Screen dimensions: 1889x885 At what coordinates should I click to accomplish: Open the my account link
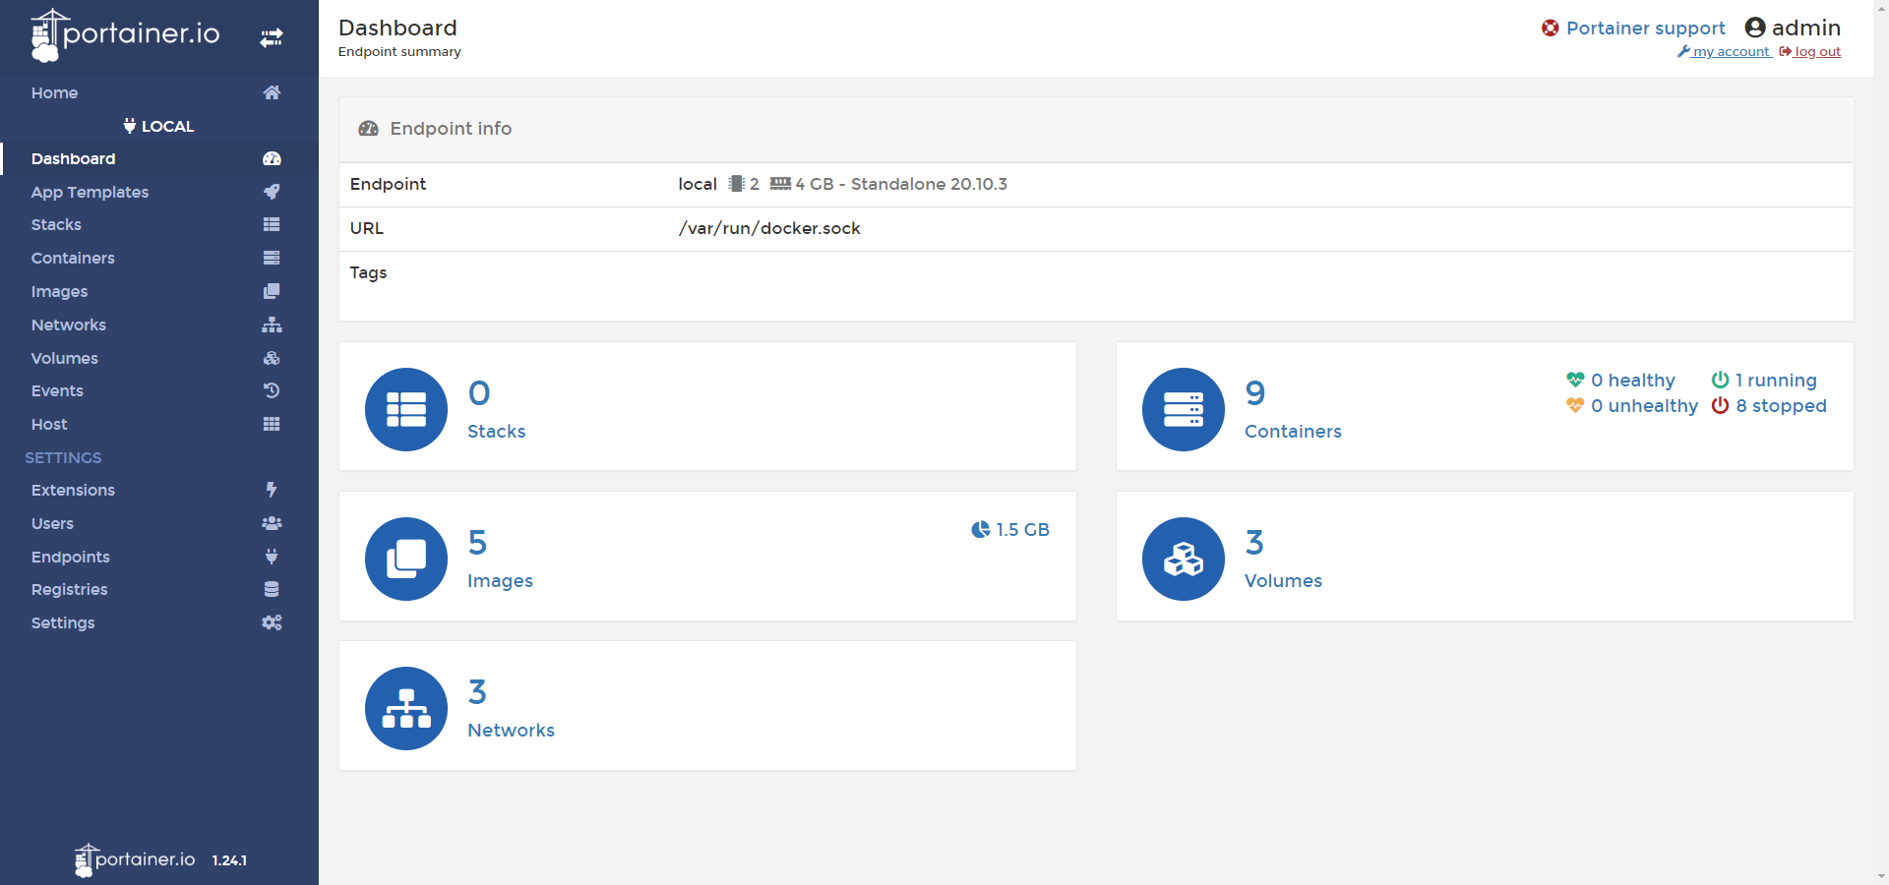[1730, 52]
